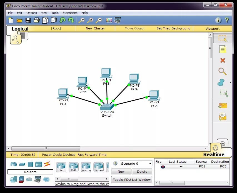Image resolution: width=237 pixels, height=193 pixels.
Task: Click the Undo green arrow icon
Action: click(x=63, y=20)
